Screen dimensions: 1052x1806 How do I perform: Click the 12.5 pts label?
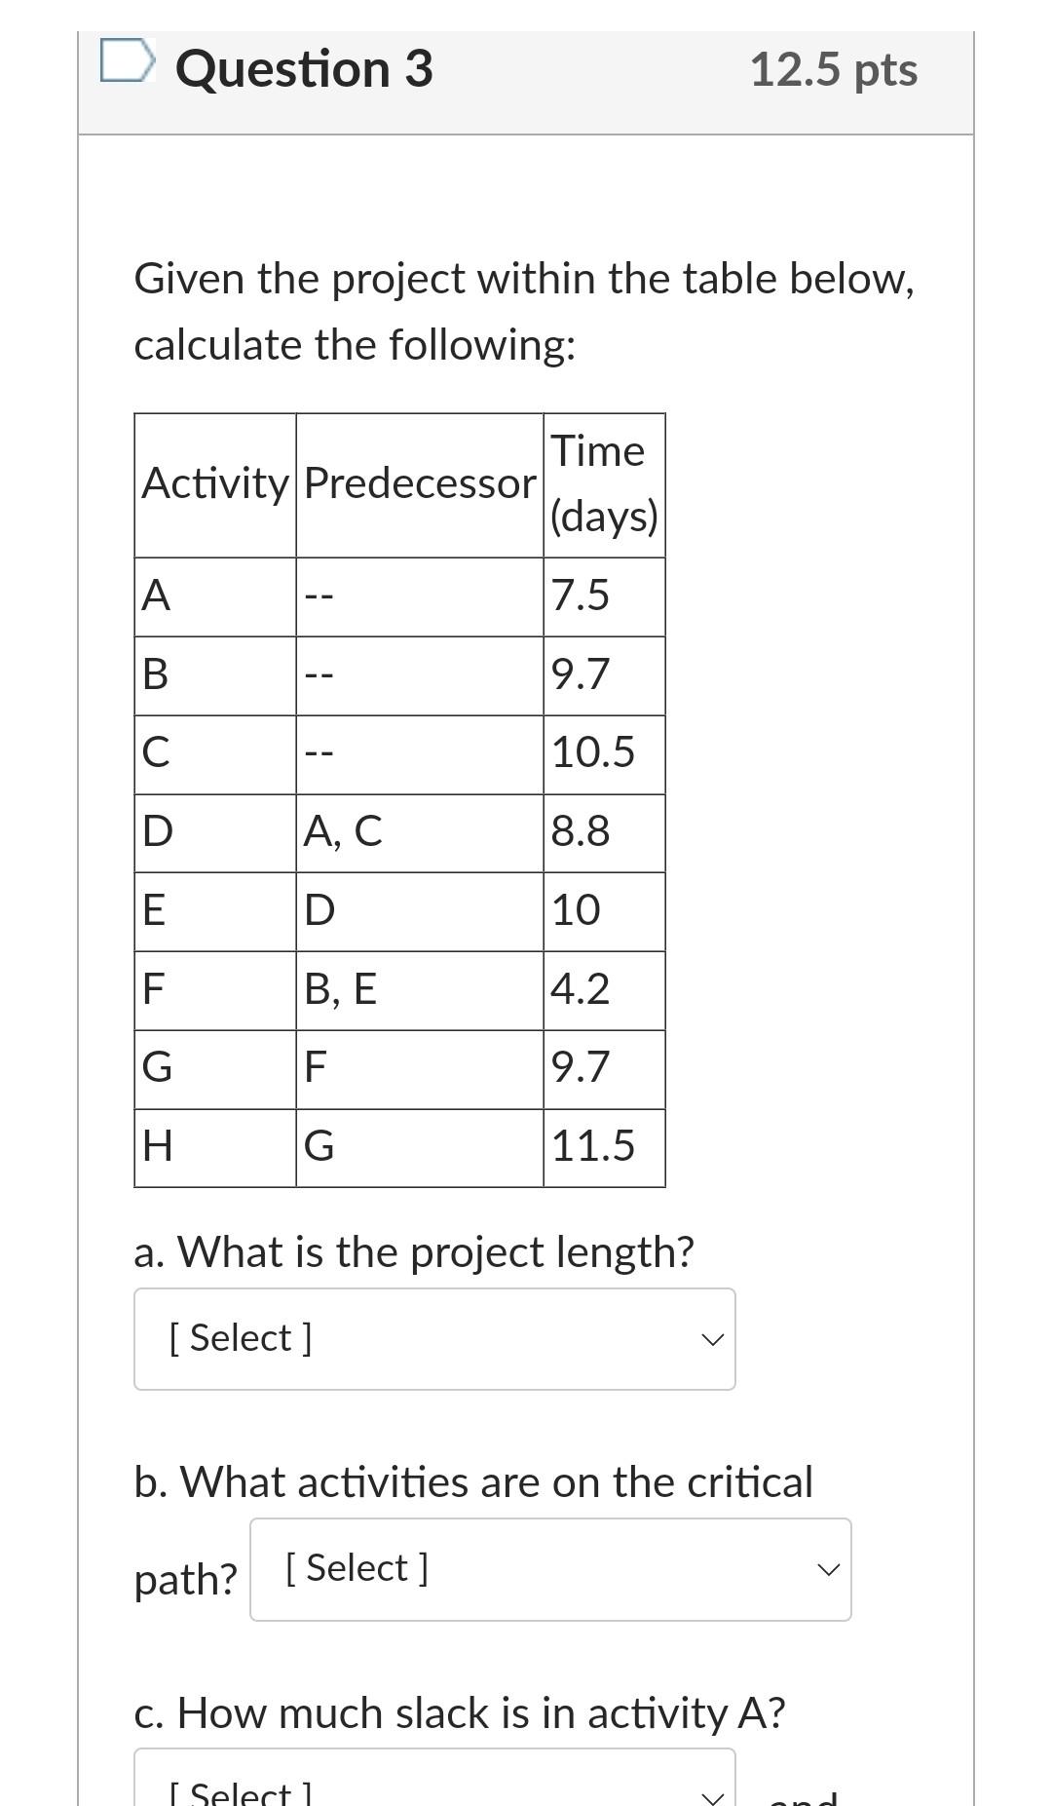tap(834, 67)
